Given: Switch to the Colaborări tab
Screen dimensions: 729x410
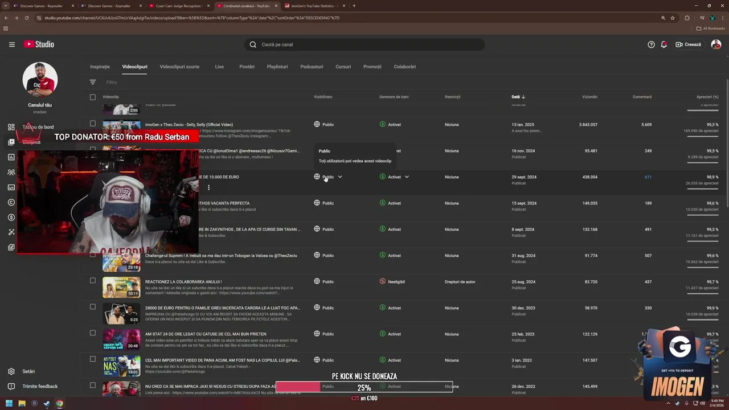Looking at the screenshot, I should pos(405,67).
